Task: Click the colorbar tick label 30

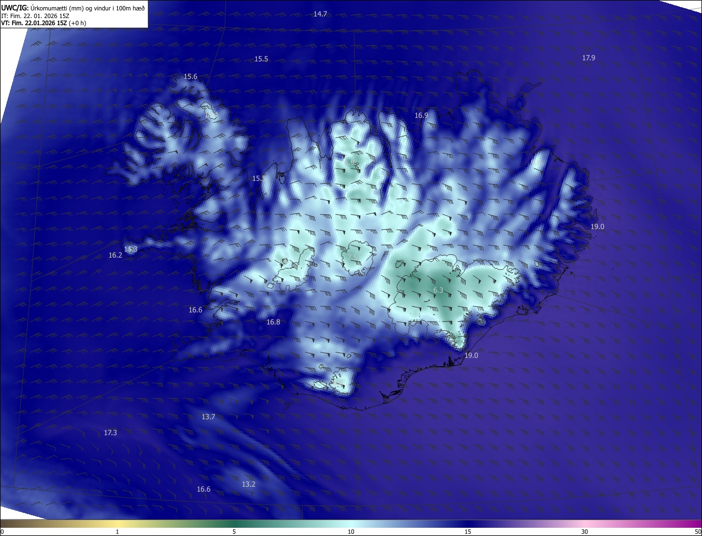Action: pos(585,532)
